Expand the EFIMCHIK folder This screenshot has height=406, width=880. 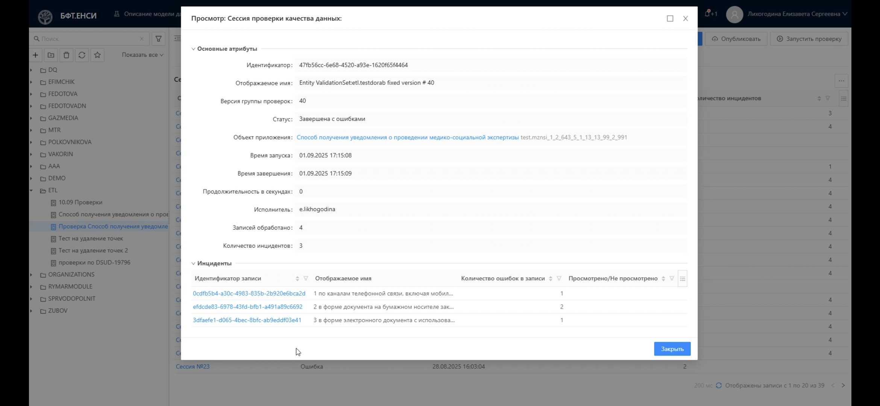[x=31, y=82]
